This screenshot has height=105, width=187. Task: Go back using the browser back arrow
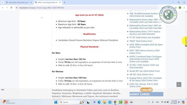click(x=3, y=8)
